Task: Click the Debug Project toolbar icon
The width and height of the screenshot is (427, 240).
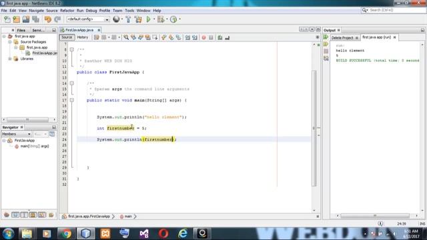Action: 161,19
